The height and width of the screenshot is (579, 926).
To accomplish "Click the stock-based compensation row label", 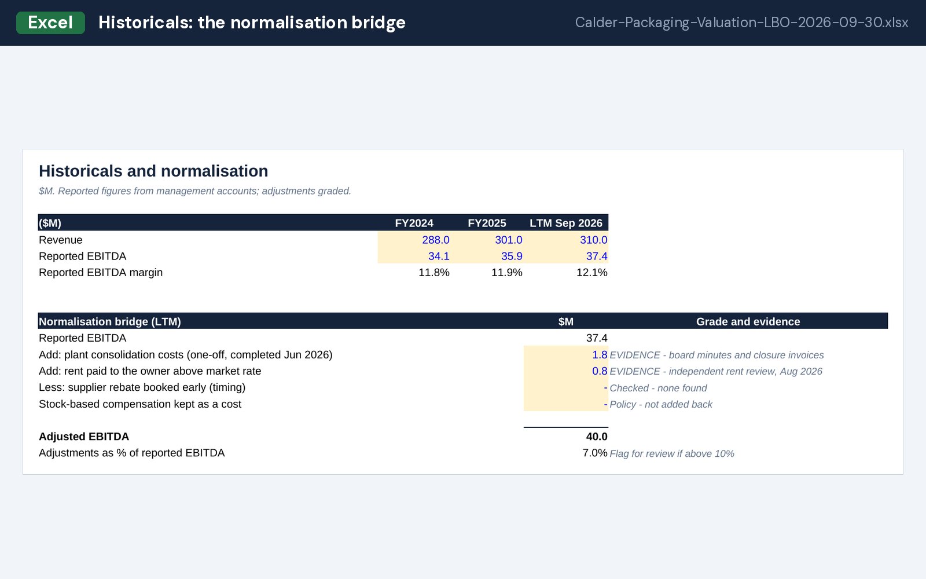I will click(140, 404).
